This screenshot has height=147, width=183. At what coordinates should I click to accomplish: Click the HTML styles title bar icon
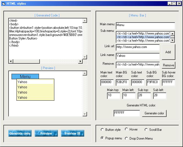tap(3, 4)
